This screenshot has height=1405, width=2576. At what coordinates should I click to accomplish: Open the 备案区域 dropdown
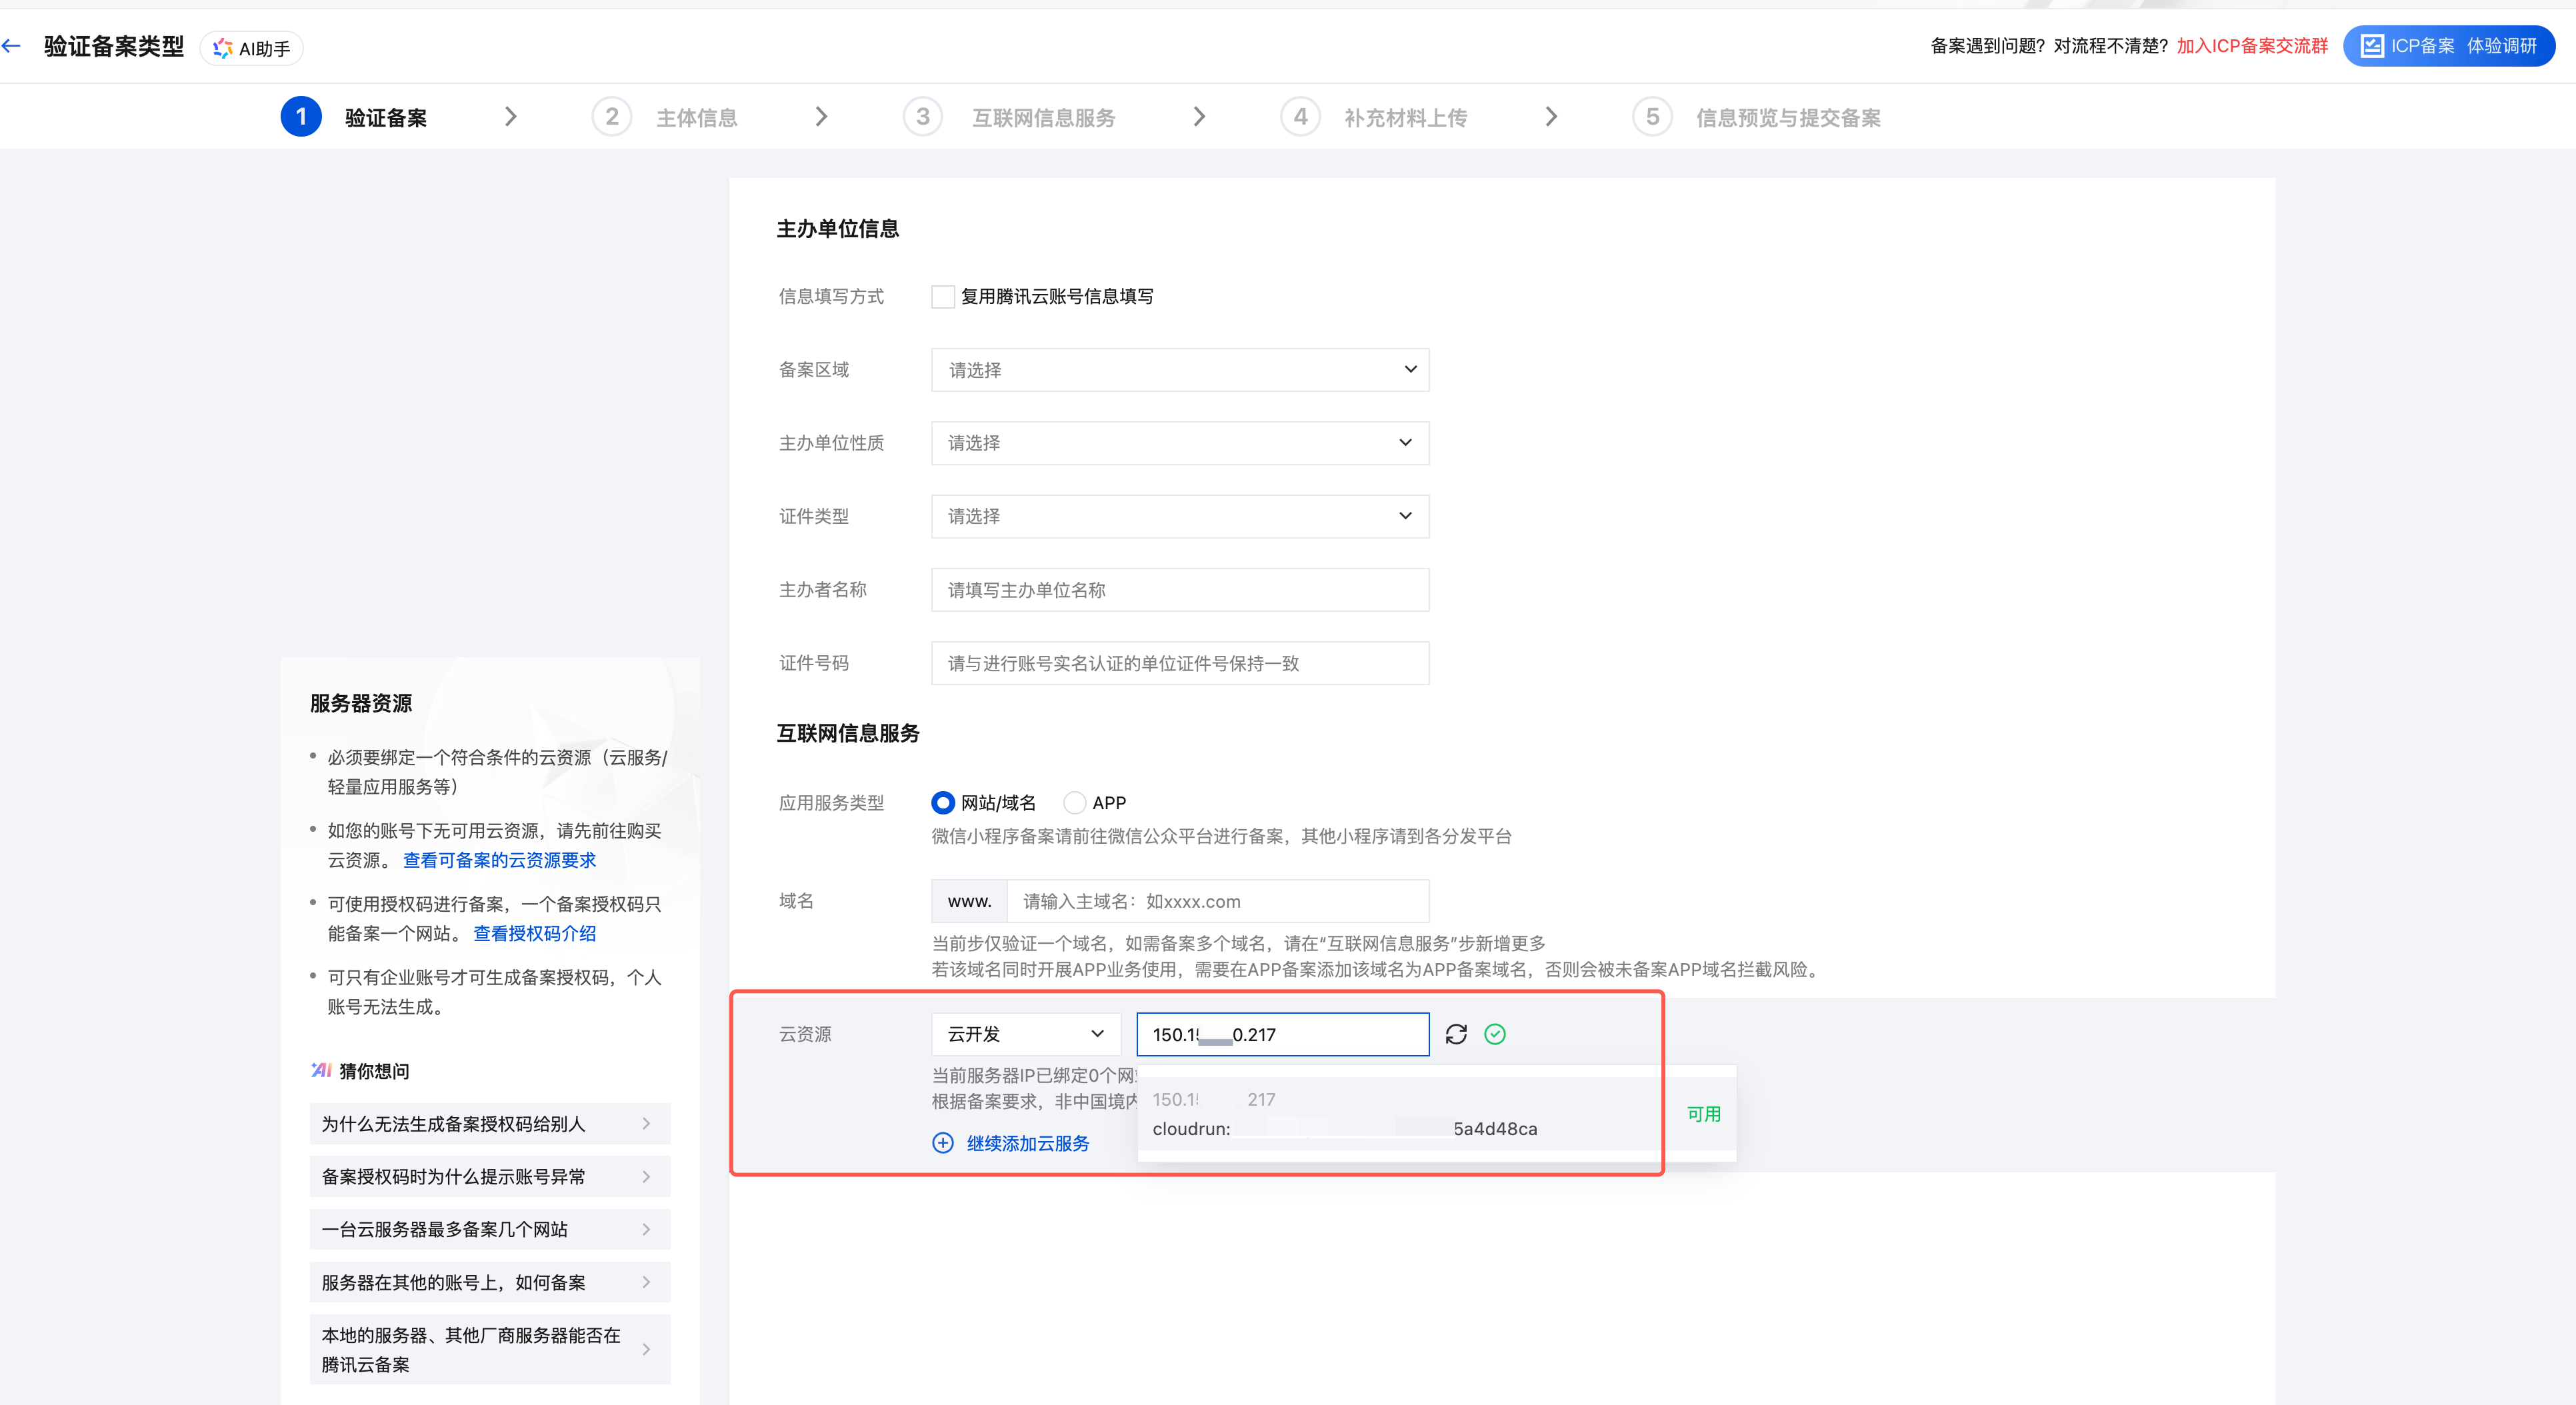1179,370
